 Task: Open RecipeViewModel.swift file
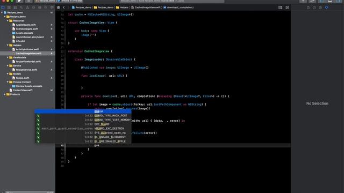[x=28, y=62]
